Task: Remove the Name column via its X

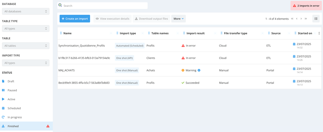Action: 111,33
